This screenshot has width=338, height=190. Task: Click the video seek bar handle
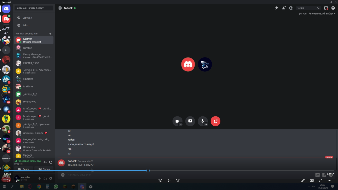[148, 171]
